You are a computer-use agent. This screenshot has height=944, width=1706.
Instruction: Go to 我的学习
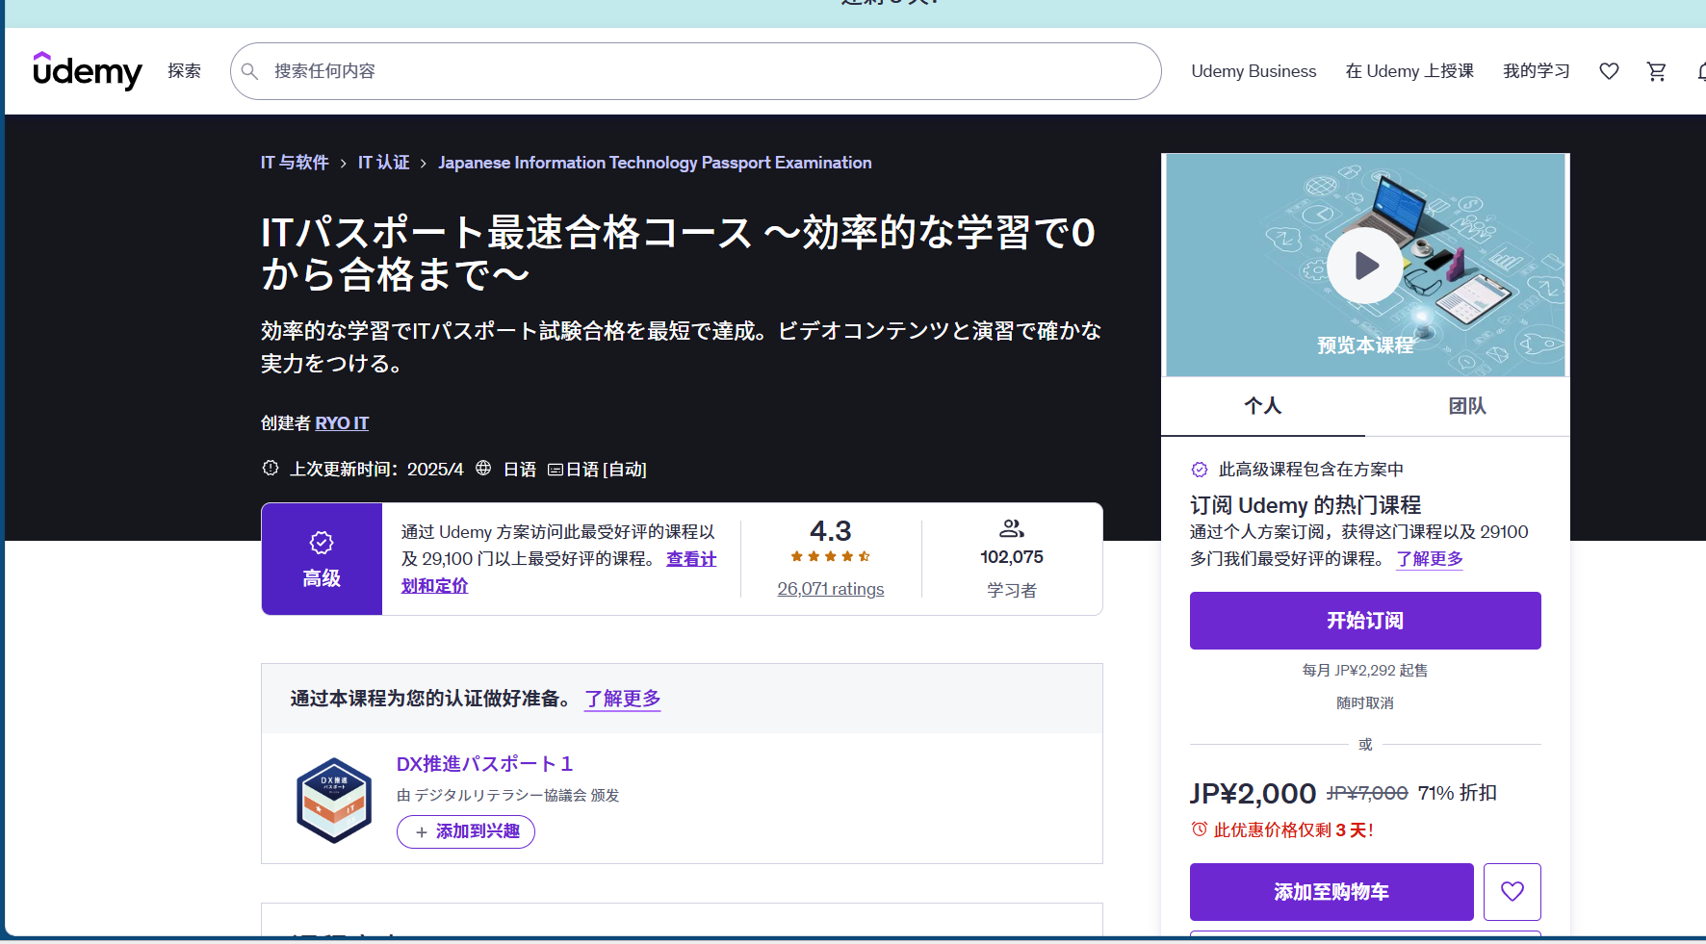1537,71
